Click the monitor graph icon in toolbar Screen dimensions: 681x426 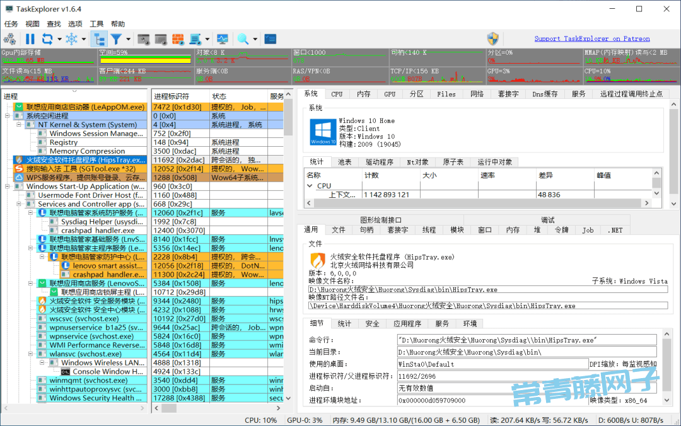point(223,39)
